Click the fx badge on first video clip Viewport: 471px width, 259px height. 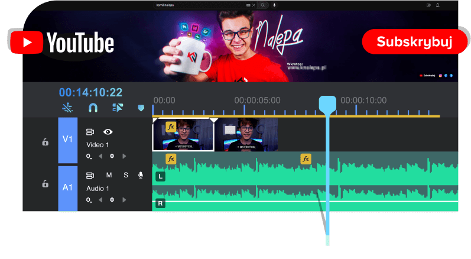click(x=171, y=127)
